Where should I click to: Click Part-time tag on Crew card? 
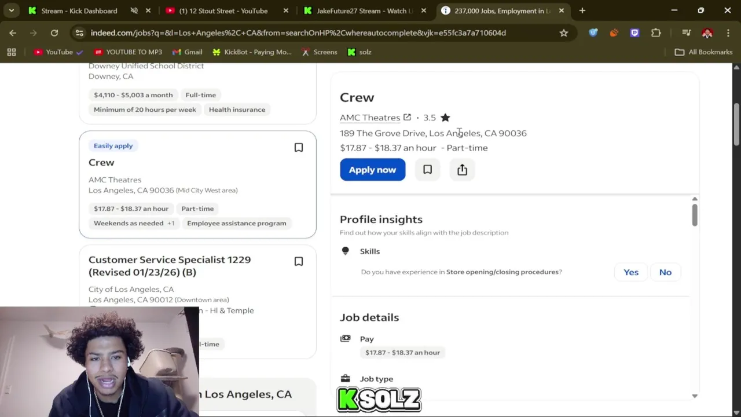[x=197, y=209]
